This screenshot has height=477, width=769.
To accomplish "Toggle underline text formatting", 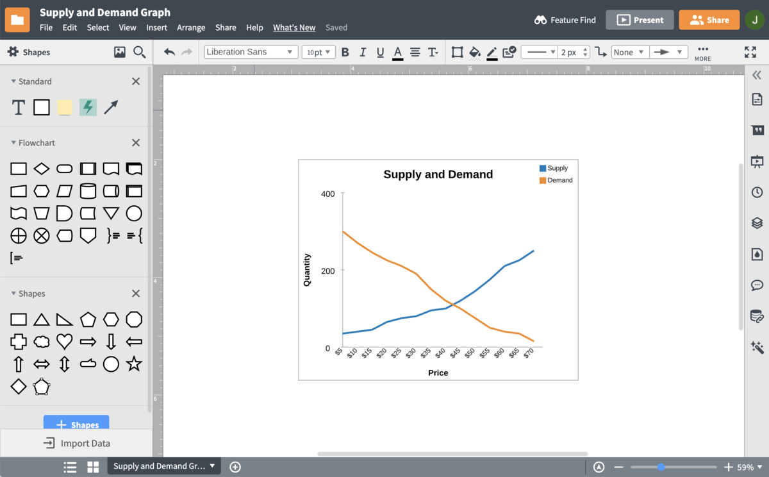I will point(380,52).
